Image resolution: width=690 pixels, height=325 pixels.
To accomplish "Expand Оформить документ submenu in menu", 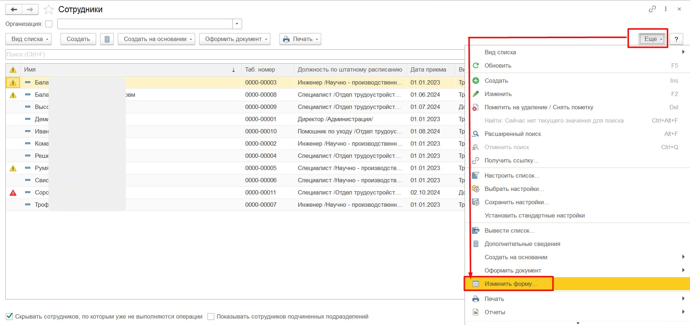I will click(x=683, y=270).
